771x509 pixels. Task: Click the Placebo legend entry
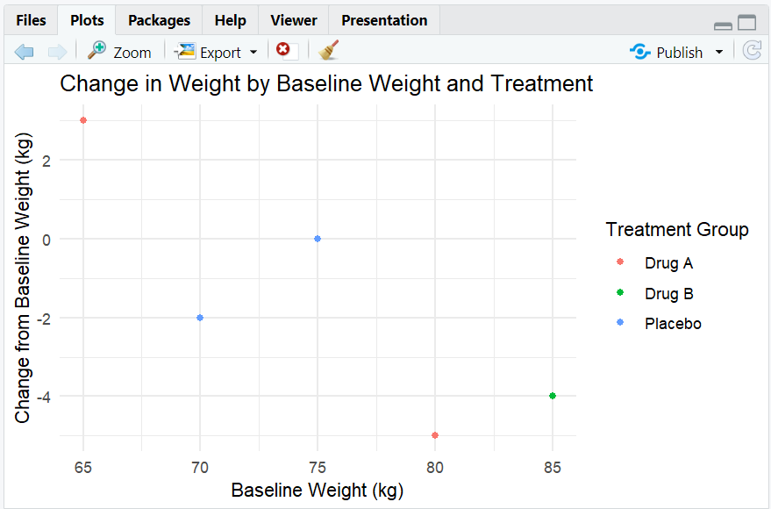659,324
